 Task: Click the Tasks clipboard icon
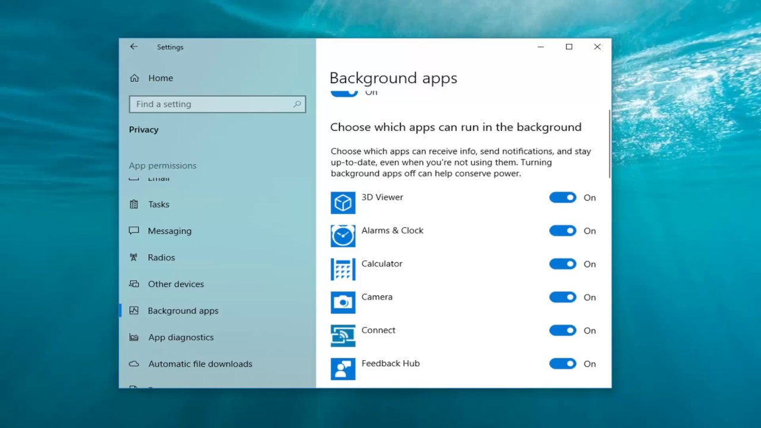click(x=134, y=204)
